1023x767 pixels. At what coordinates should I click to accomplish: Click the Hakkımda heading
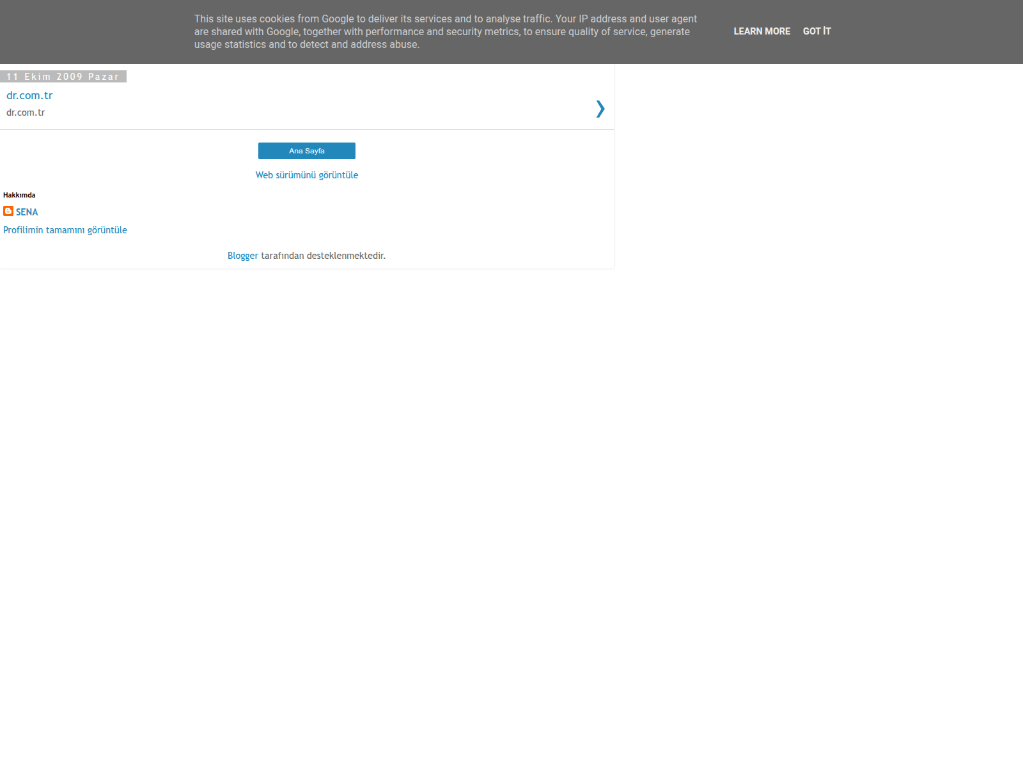pos(19,195)
